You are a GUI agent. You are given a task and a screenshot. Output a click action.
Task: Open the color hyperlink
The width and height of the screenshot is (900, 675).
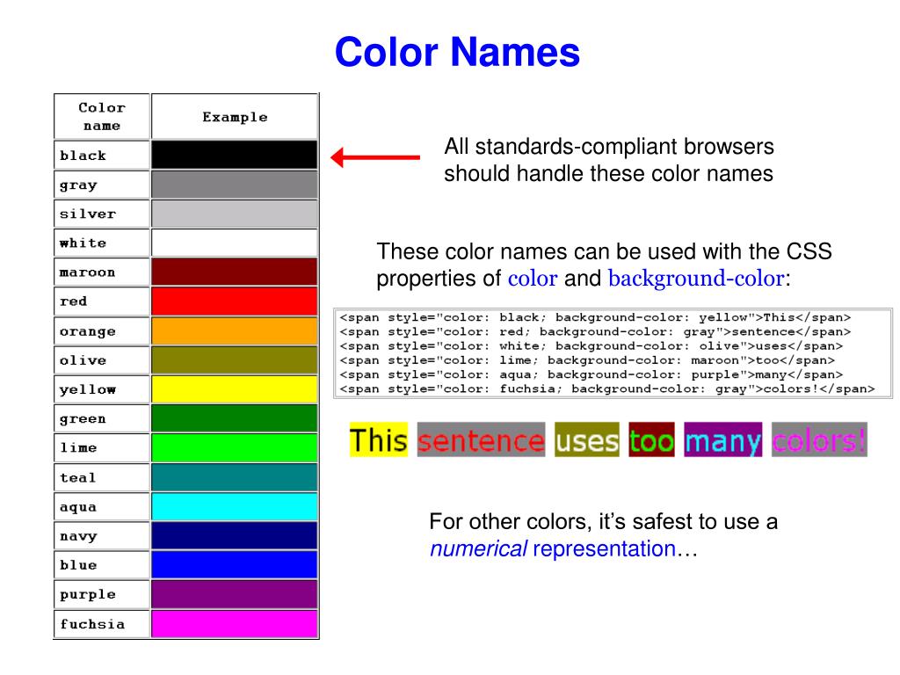coord(536,279)
